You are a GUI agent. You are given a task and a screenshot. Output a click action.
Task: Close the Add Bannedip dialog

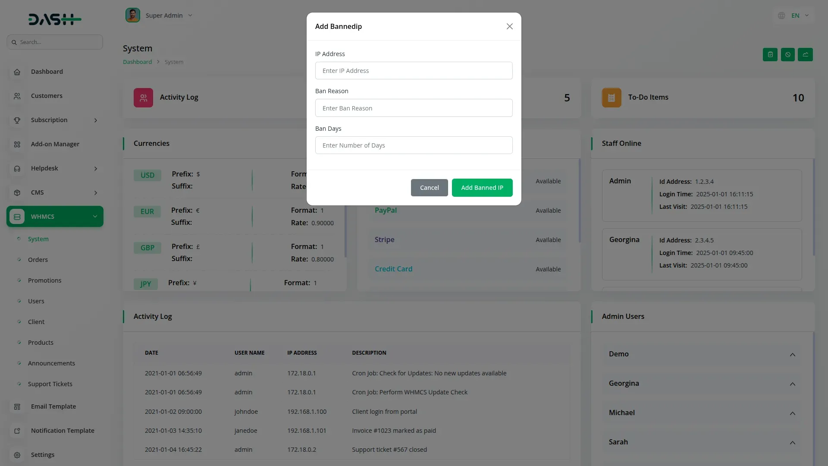click(509, 27)
